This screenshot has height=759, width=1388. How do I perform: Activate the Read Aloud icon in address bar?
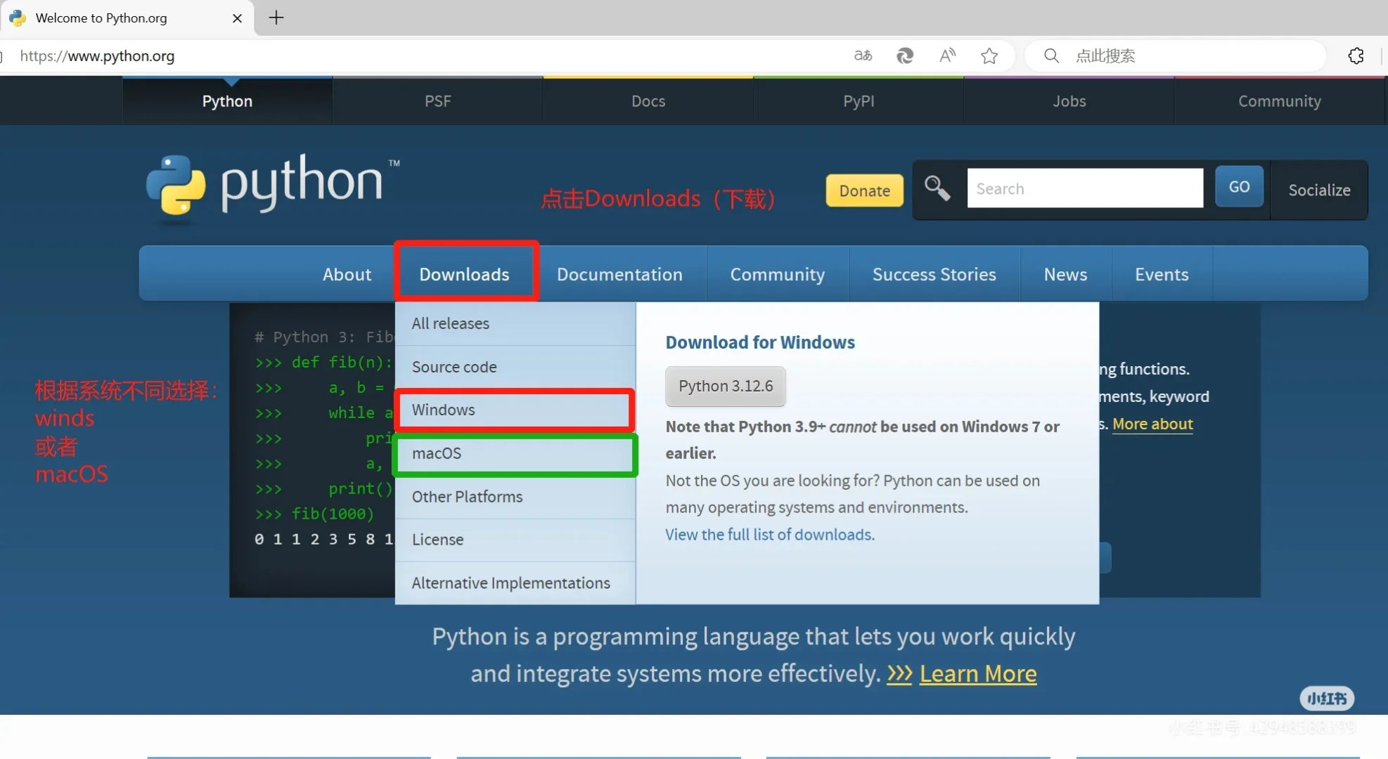tap(946, 56)
